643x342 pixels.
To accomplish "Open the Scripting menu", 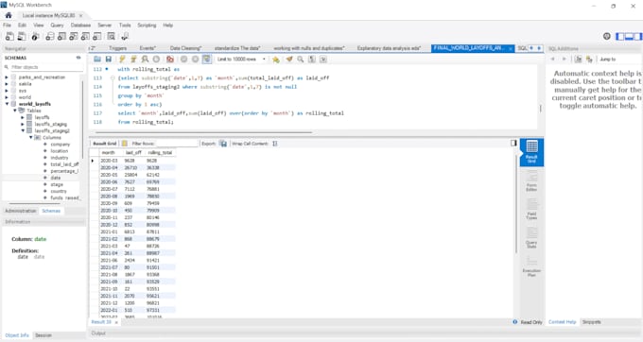I will [147, 25].
